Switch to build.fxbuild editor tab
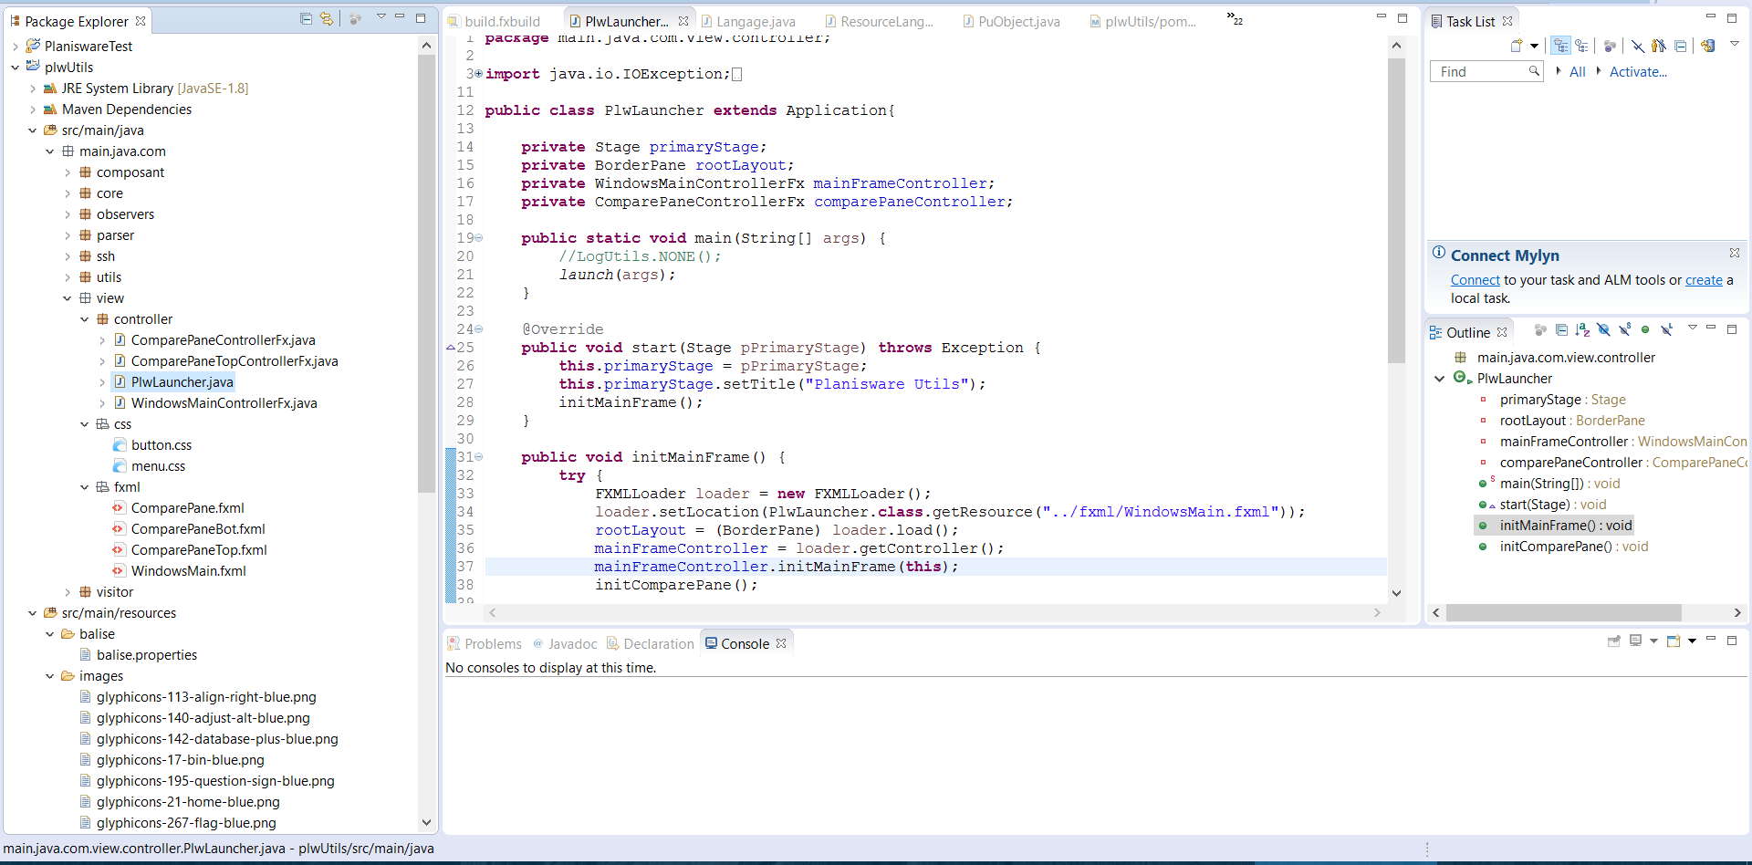Image resolution: width=1752 pixels, height=865 pixels. (493, 22)
